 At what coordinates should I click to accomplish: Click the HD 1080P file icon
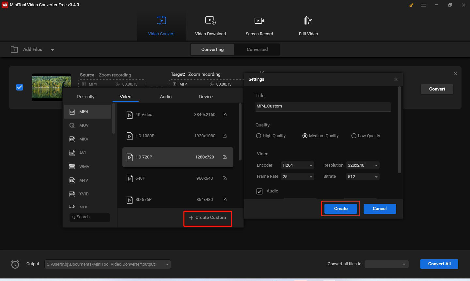pyautogui.click(x=130, y=136)
